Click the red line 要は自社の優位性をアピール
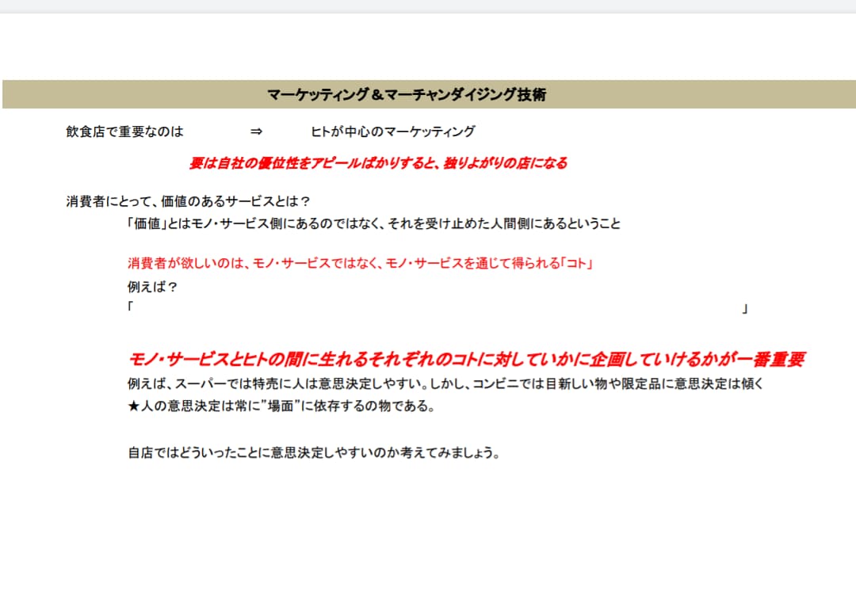The width and height of the screenshot is (856, 591). 378,163
